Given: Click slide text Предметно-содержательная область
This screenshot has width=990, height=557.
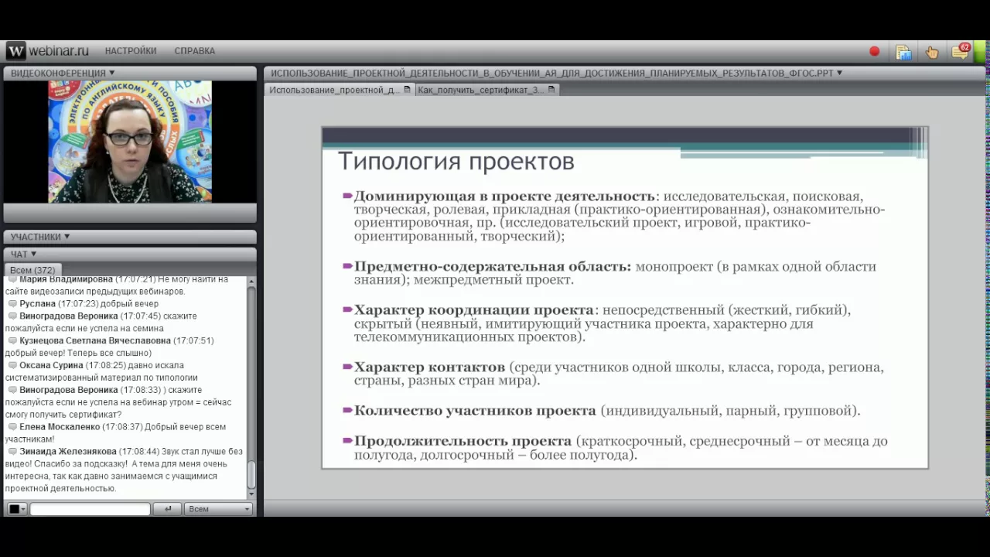Looking at the screenshot, I should coord(493,266).
